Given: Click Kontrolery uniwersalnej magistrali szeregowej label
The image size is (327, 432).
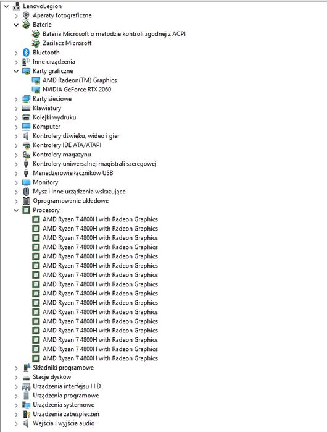Looking at the screenshot, I should tap(94, 164).
